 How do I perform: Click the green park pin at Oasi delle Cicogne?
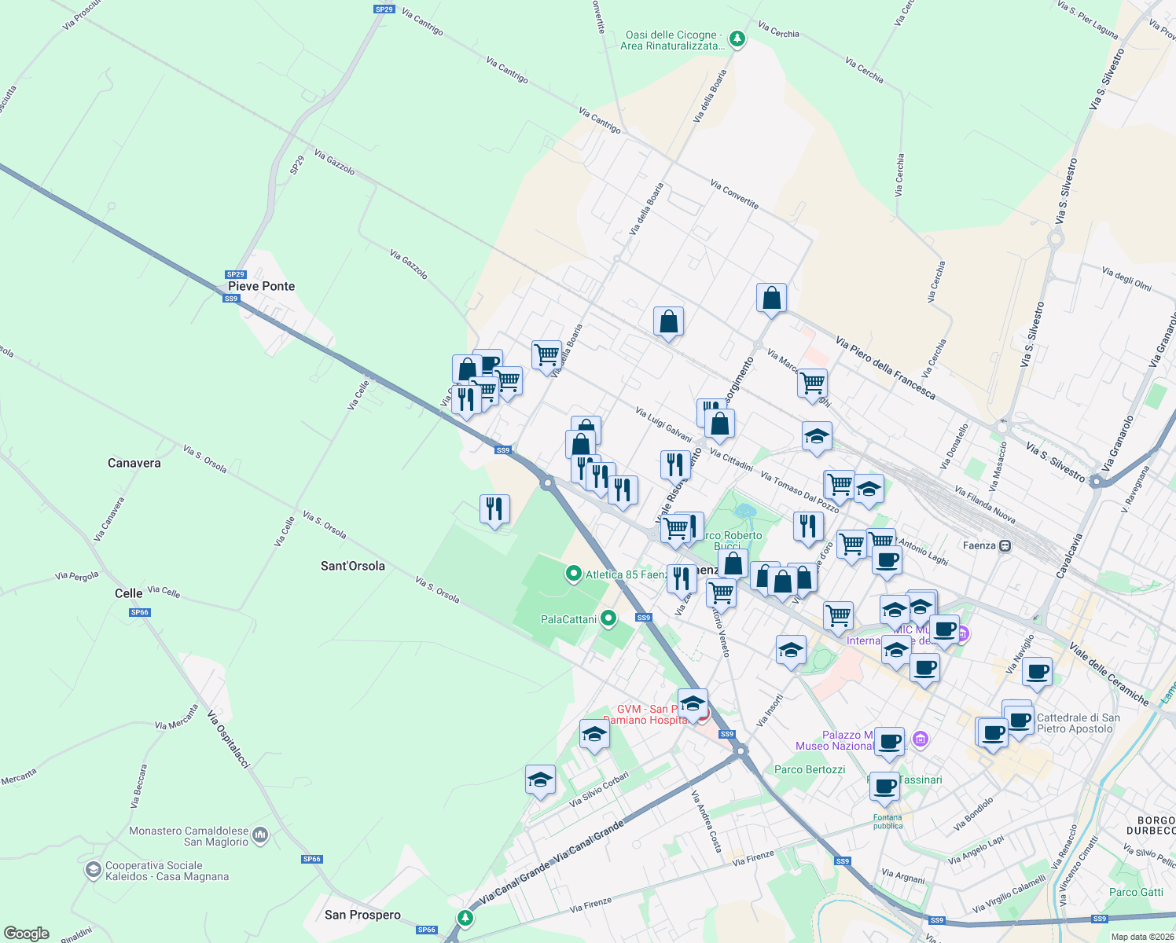coord(735,37)
